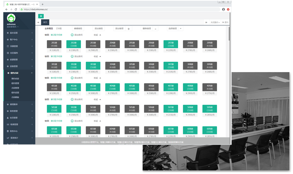Select the green room 202 tile
293x174 pixels.
pos(73,44)
